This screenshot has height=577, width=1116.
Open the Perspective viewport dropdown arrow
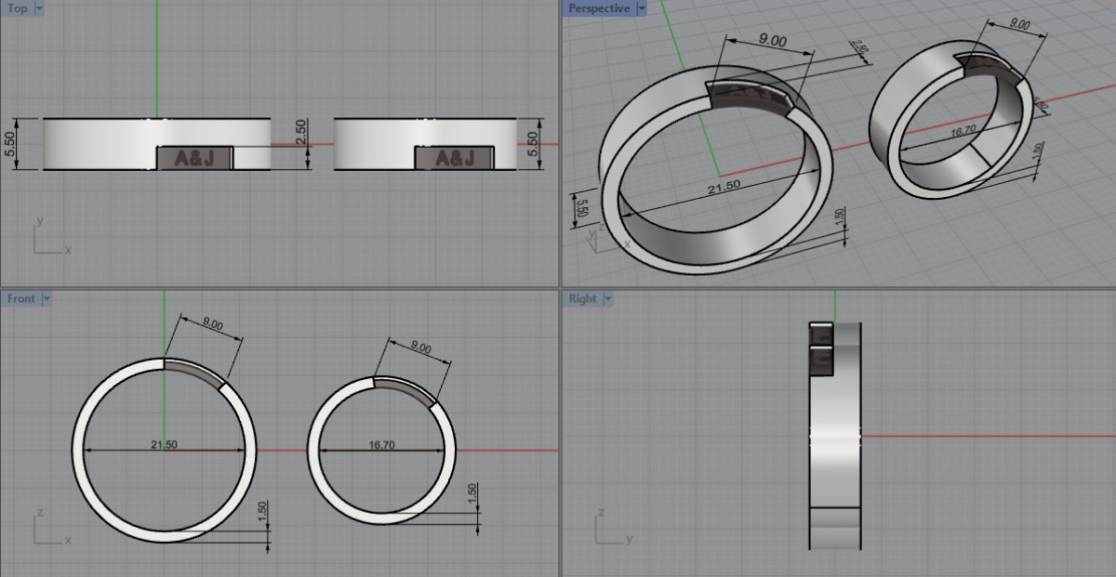pos(640,8)
